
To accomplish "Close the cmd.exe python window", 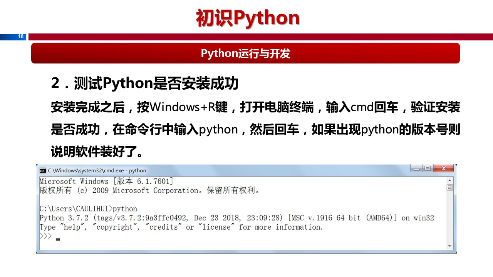I will pyautogui.click(x=444, y=169).
